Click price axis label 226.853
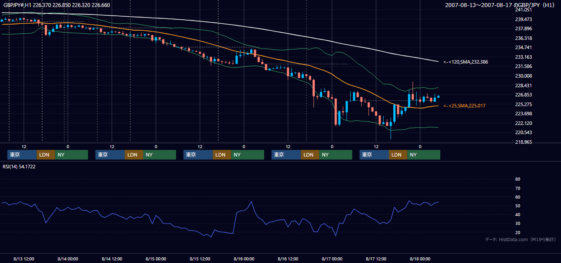Screen dimensions: 561x263 523,95
